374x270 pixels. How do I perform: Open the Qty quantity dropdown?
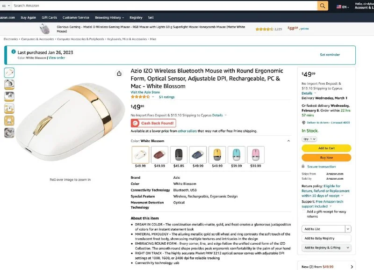pyautogui.click(x=309, y=139)
